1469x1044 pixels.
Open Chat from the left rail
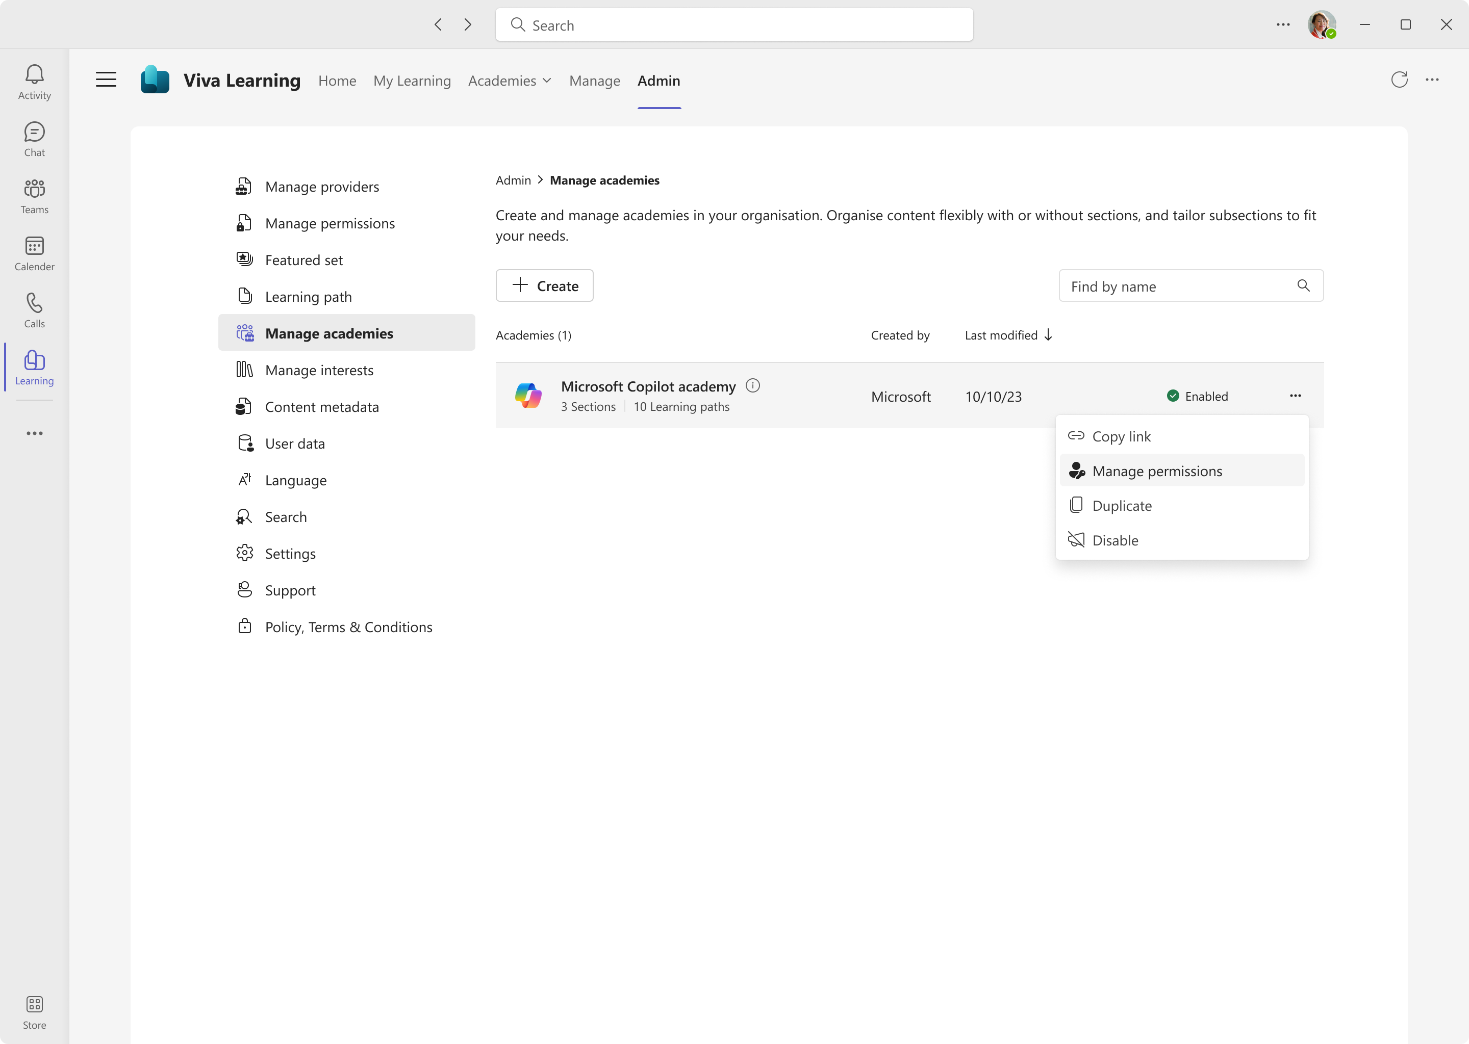pos(34,138)
